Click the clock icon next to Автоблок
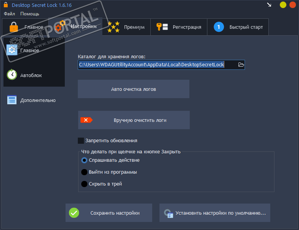Viewport: 299px width, 230px height. pos(12,75)
